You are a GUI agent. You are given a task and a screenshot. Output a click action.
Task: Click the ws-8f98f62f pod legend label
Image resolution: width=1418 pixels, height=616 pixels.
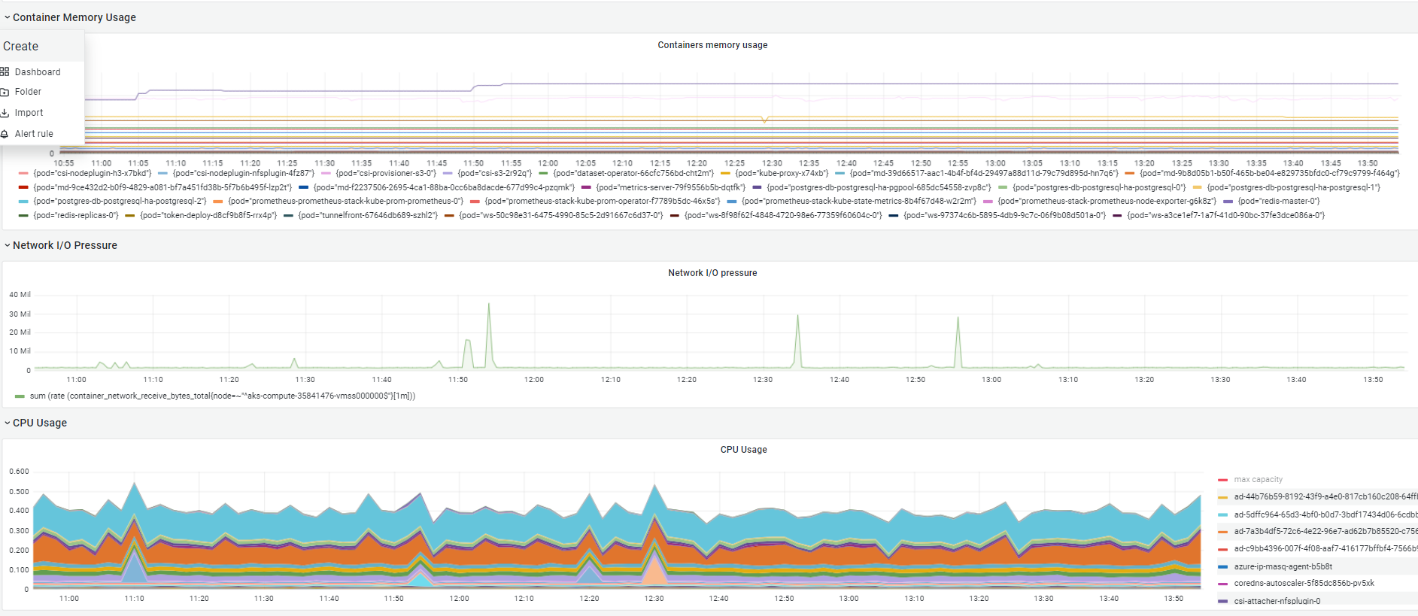tap(783, 215)
